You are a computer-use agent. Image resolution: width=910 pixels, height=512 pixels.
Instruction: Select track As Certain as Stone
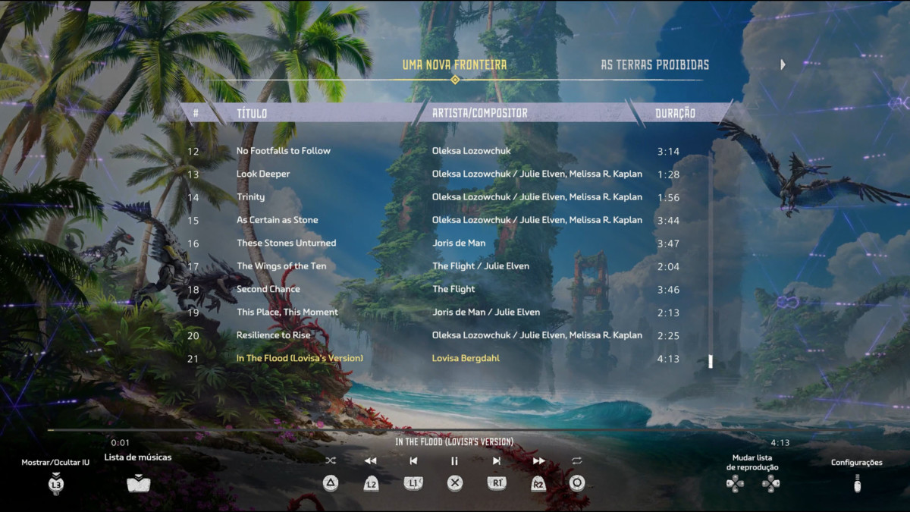277,220
